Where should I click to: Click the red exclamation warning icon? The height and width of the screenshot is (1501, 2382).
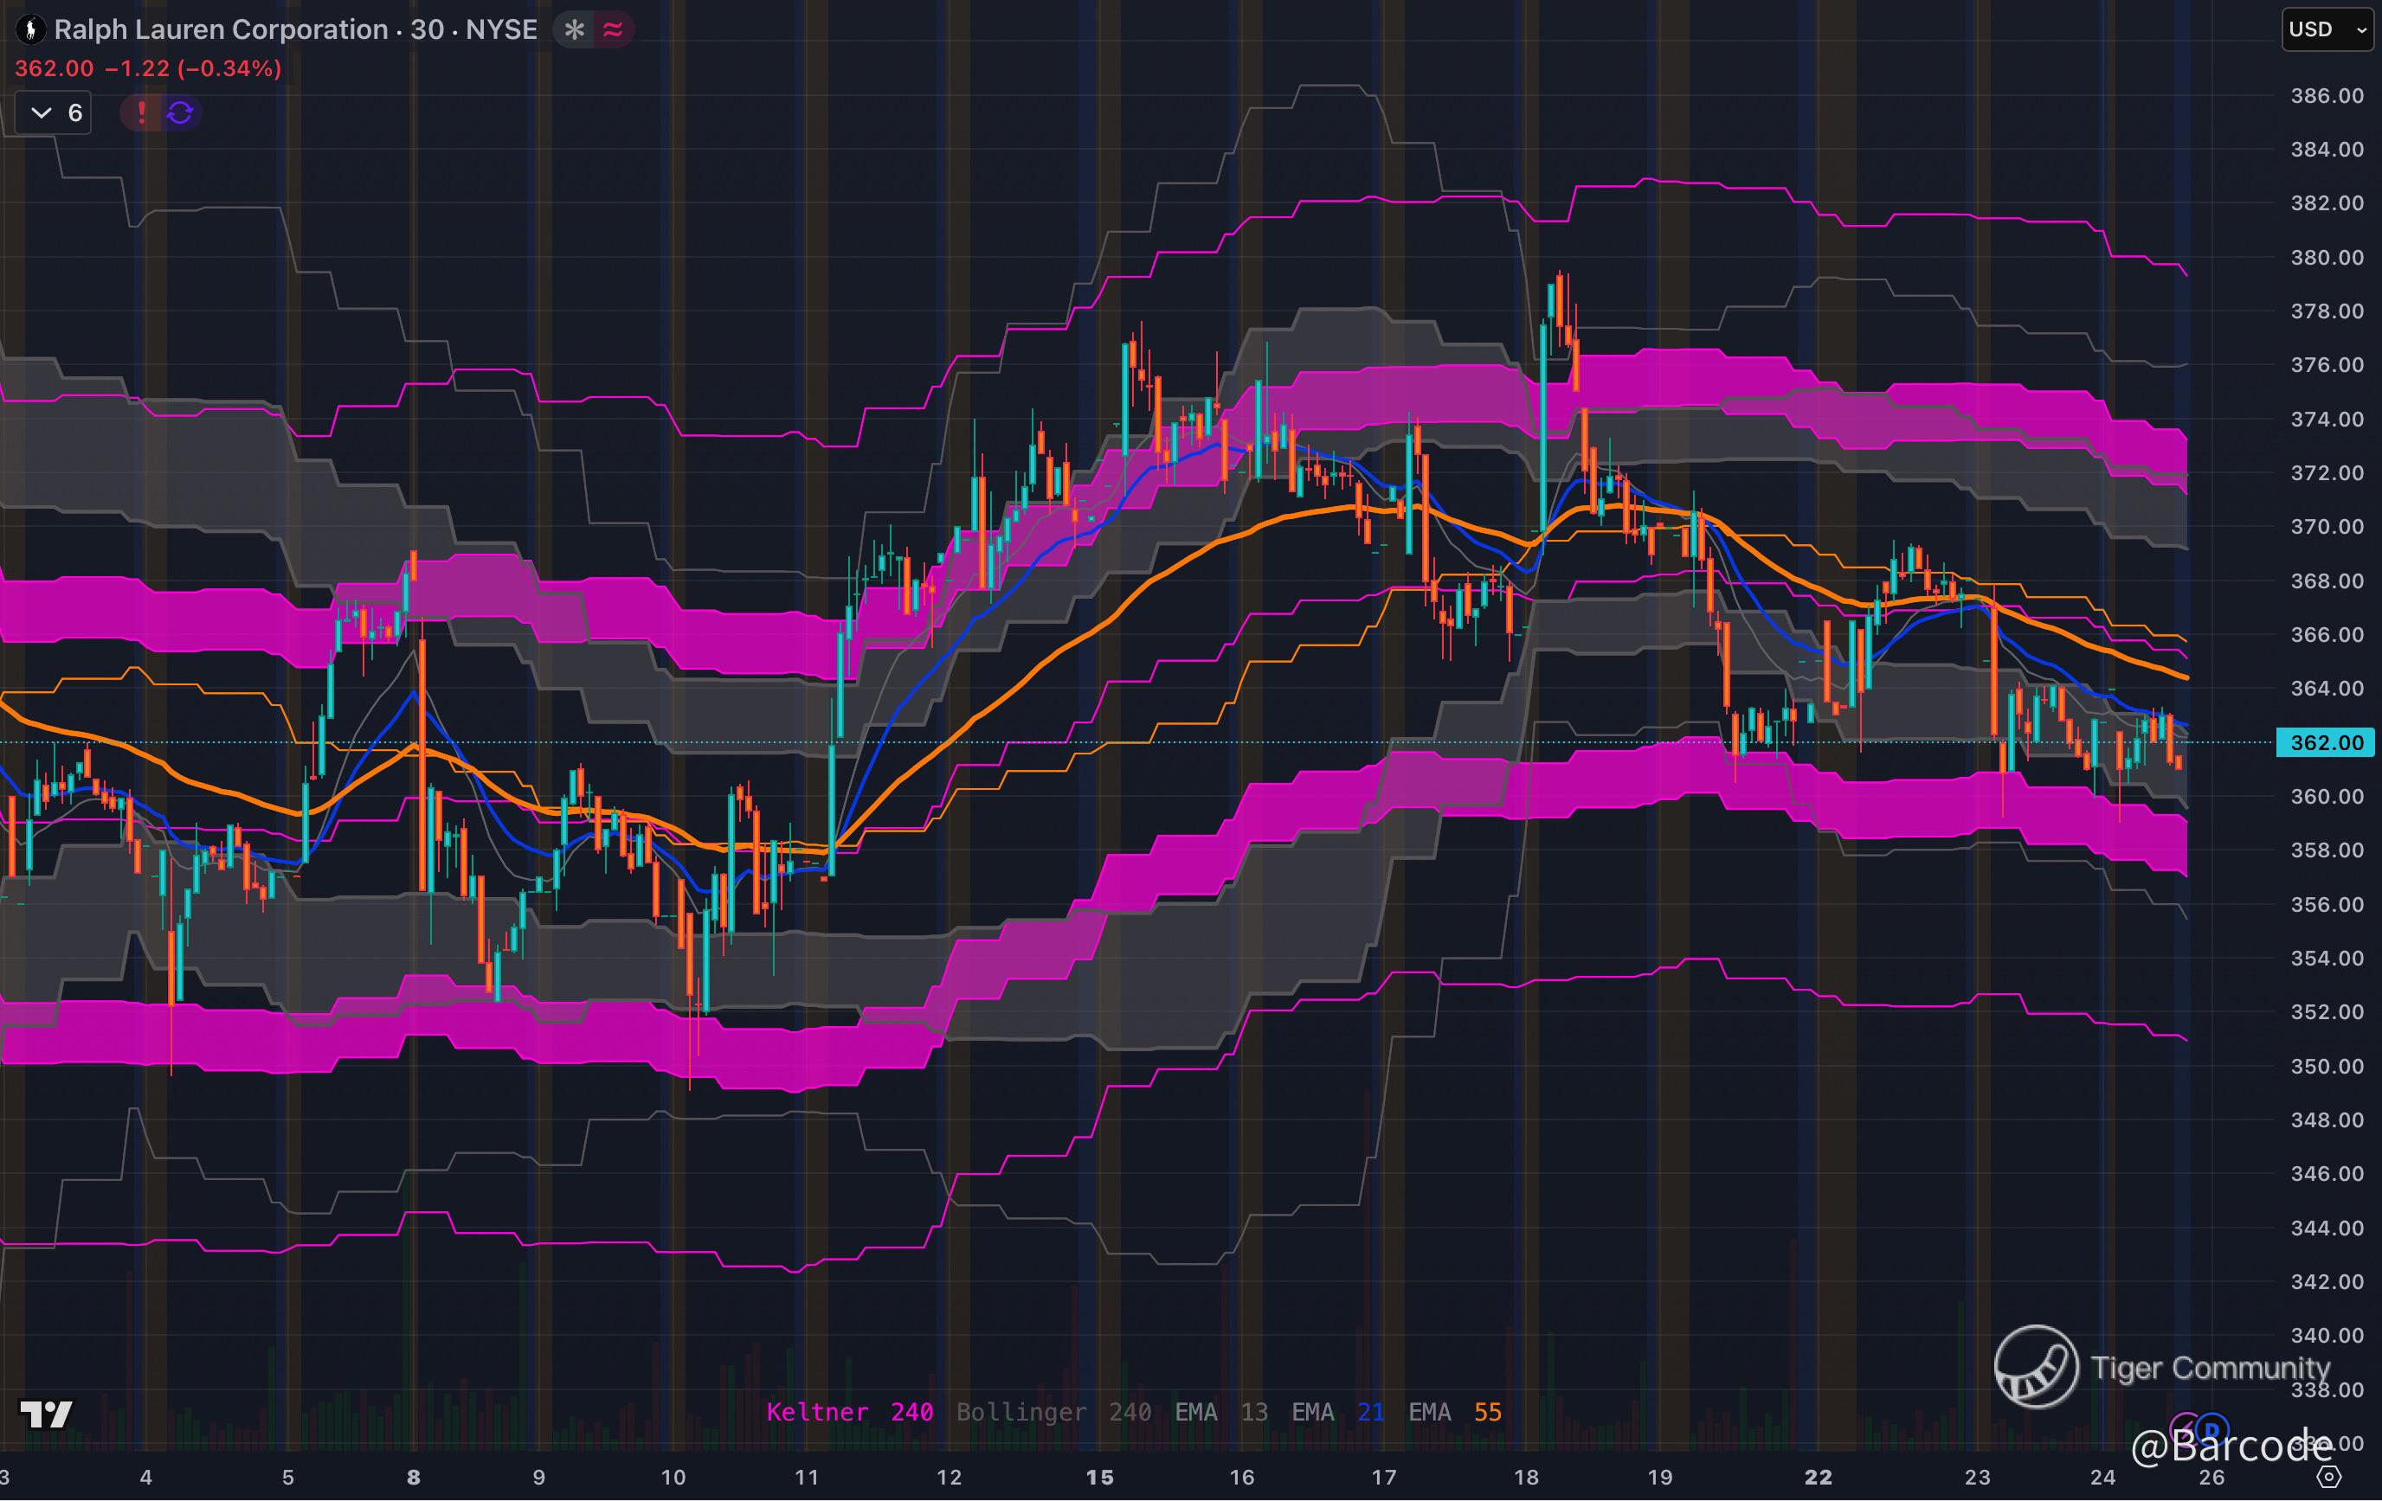141,112
